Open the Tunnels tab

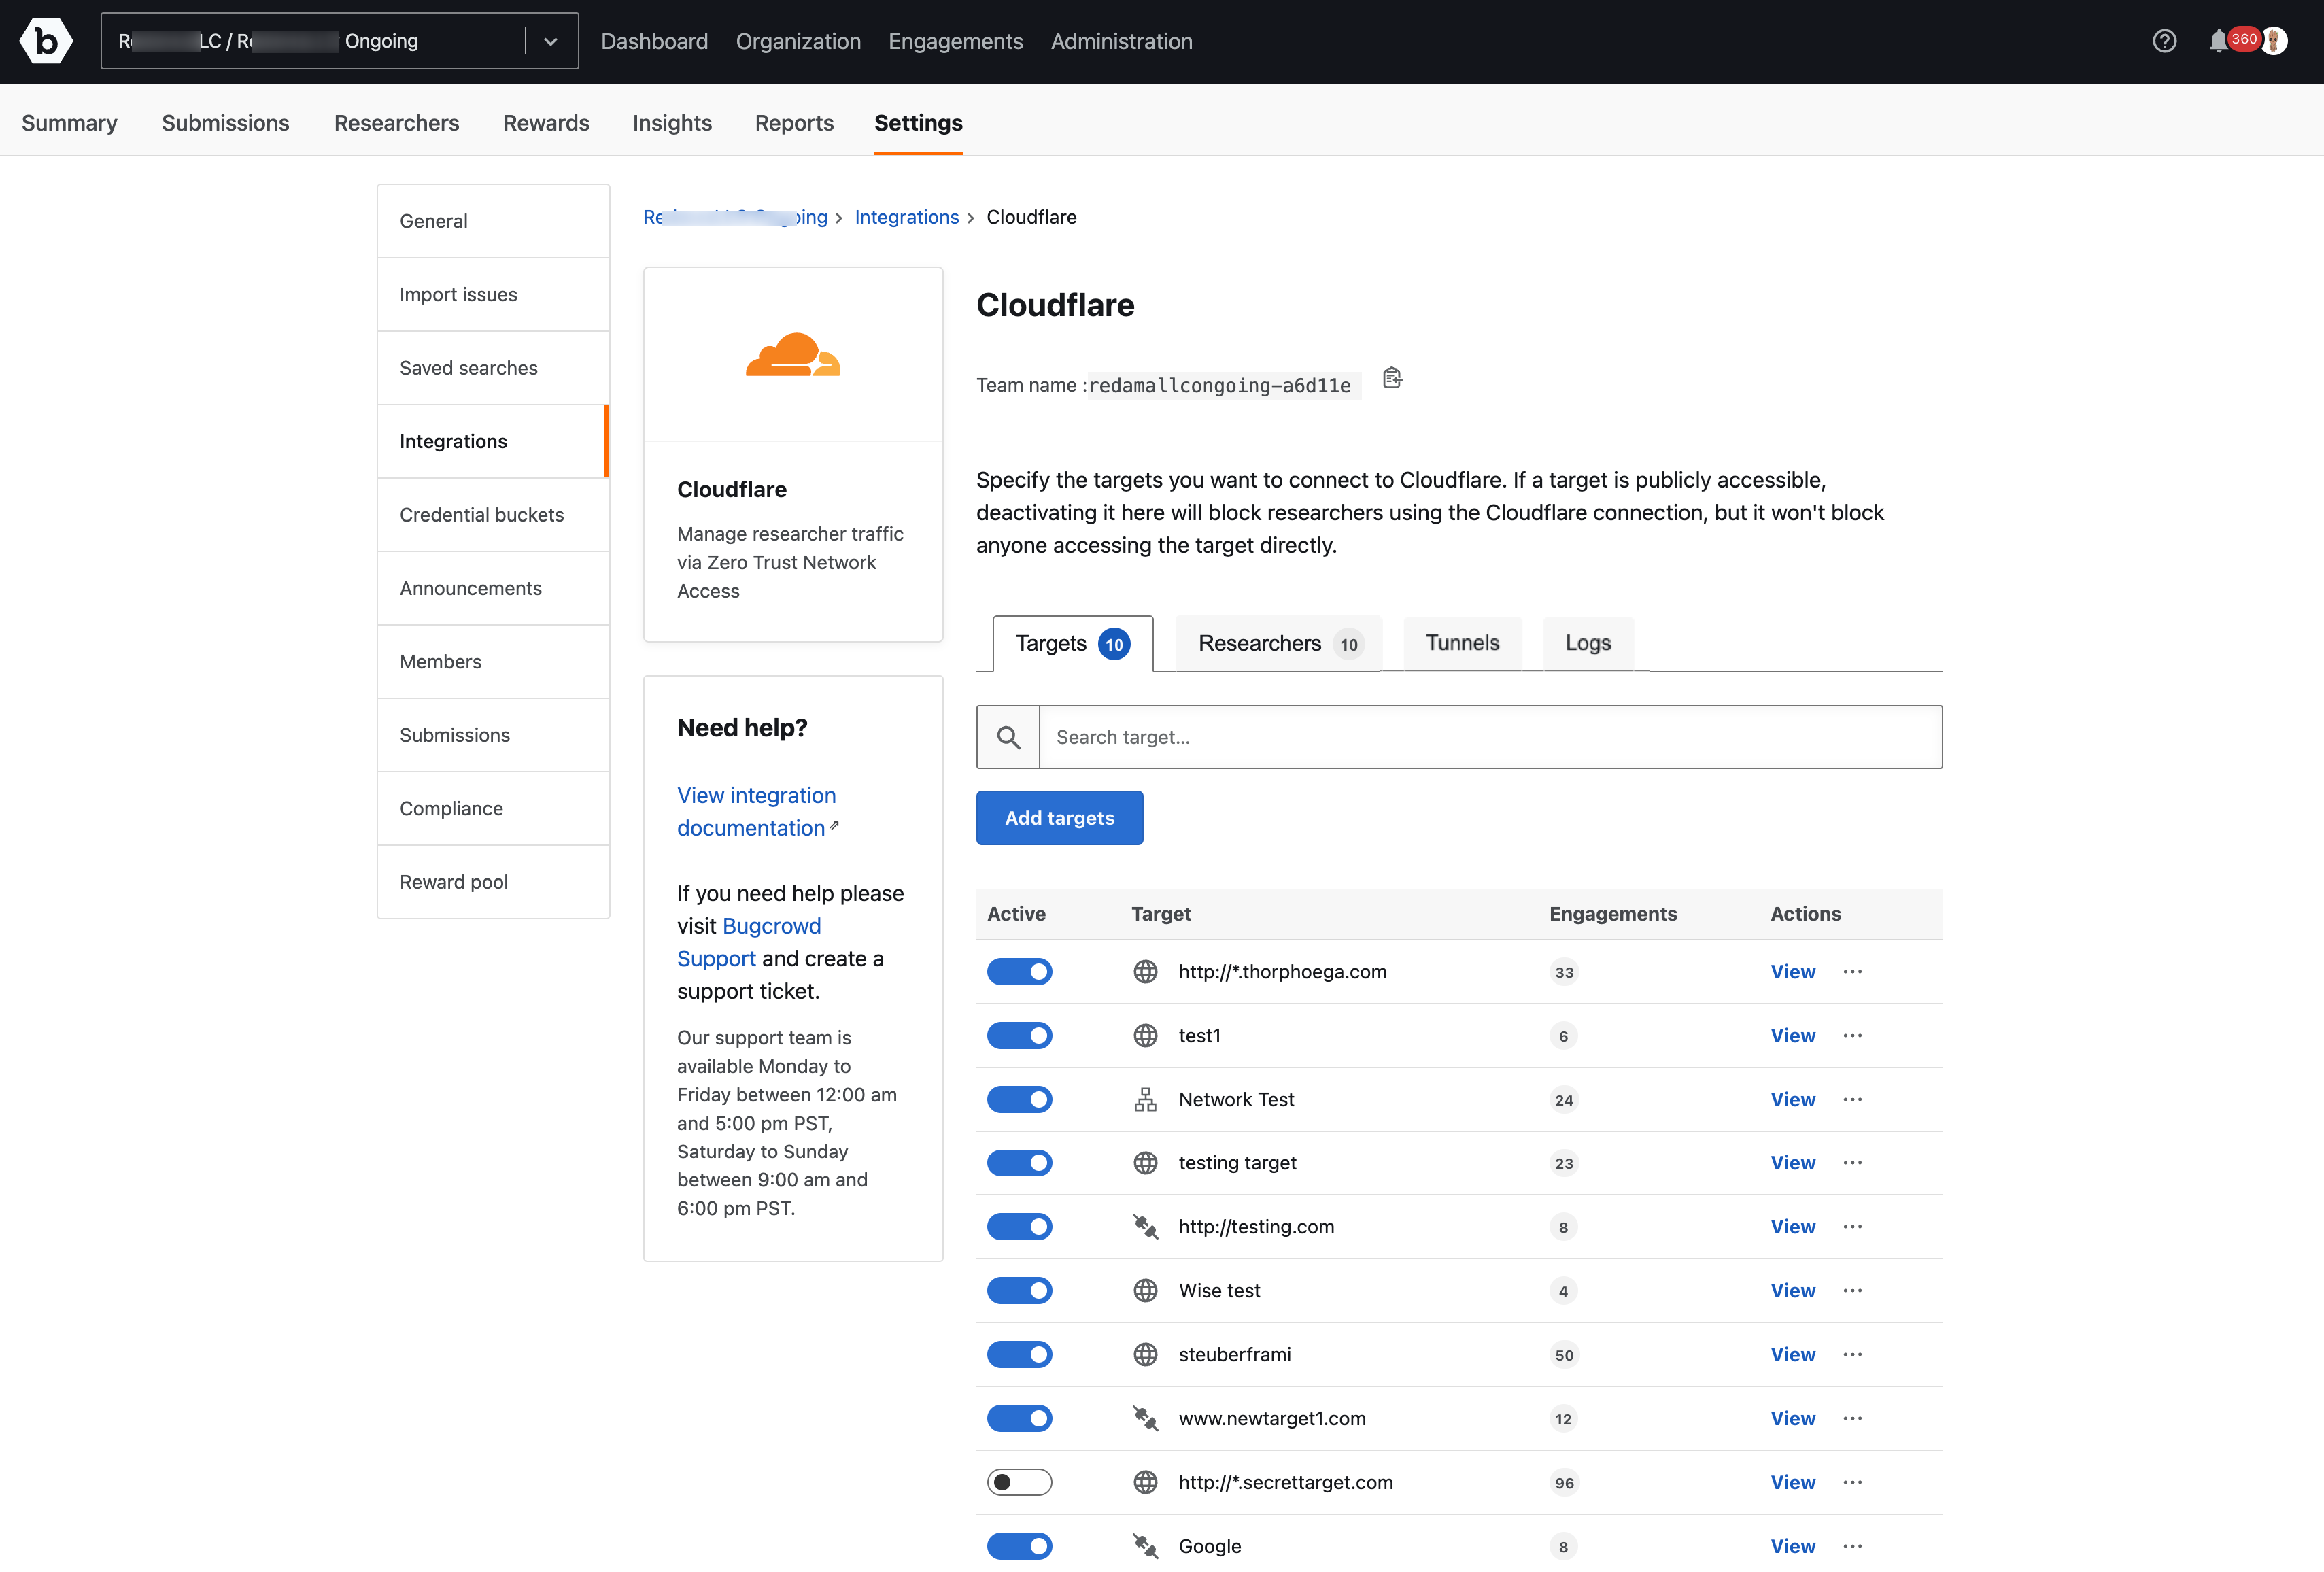[x=1462, y=644]
